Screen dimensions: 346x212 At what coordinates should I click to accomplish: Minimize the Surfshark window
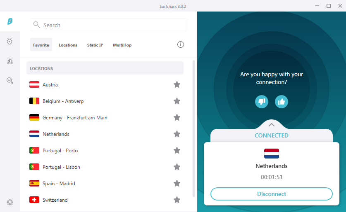click(317, 6)
